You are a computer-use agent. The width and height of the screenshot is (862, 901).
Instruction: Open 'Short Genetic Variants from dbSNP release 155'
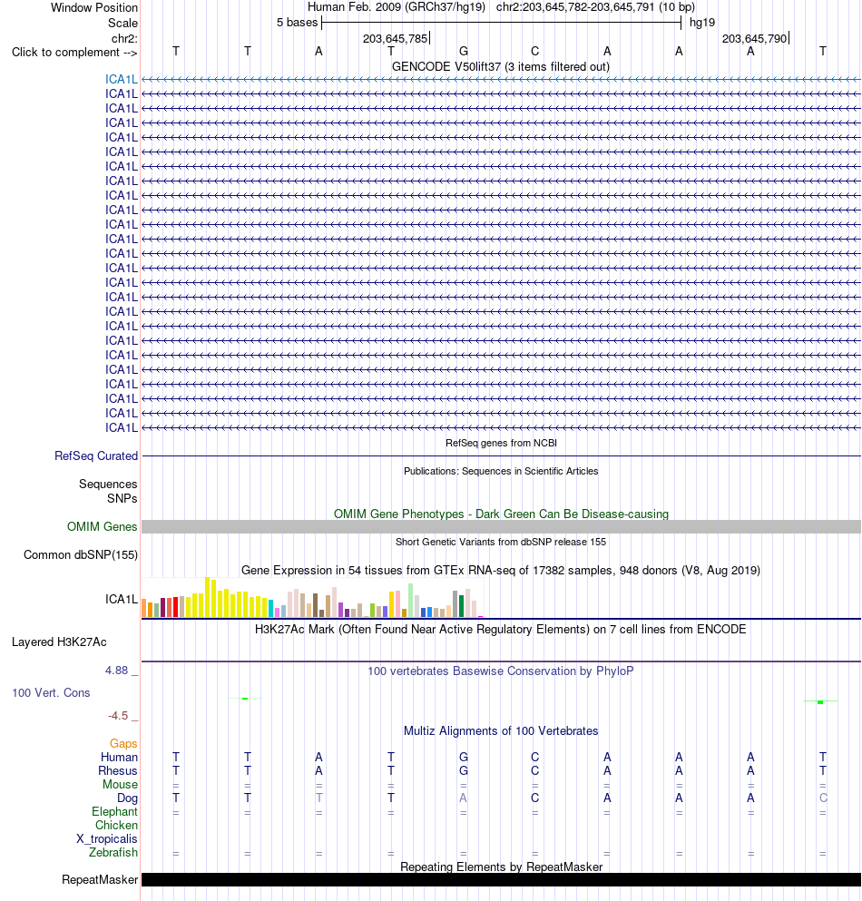[501, 542]
